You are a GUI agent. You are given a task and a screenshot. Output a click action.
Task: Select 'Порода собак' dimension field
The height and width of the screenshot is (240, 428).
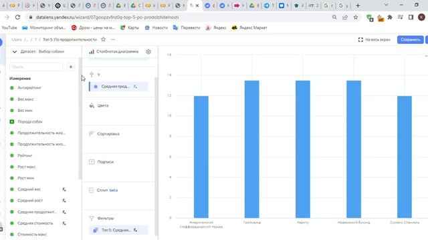pos(30,121)
